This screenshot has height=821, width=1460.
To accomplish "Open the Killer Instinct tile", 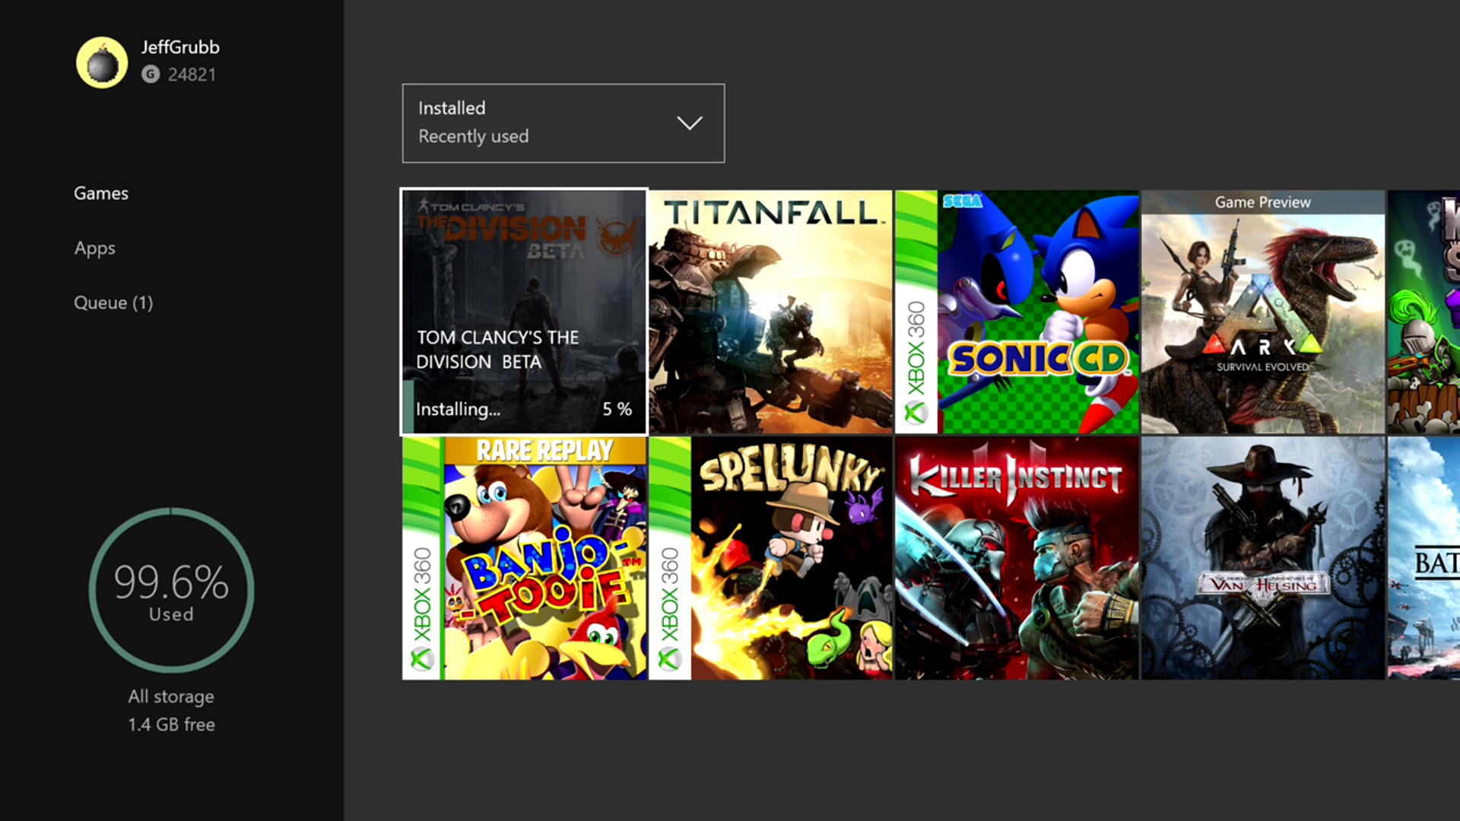I will coord(1017,558).
